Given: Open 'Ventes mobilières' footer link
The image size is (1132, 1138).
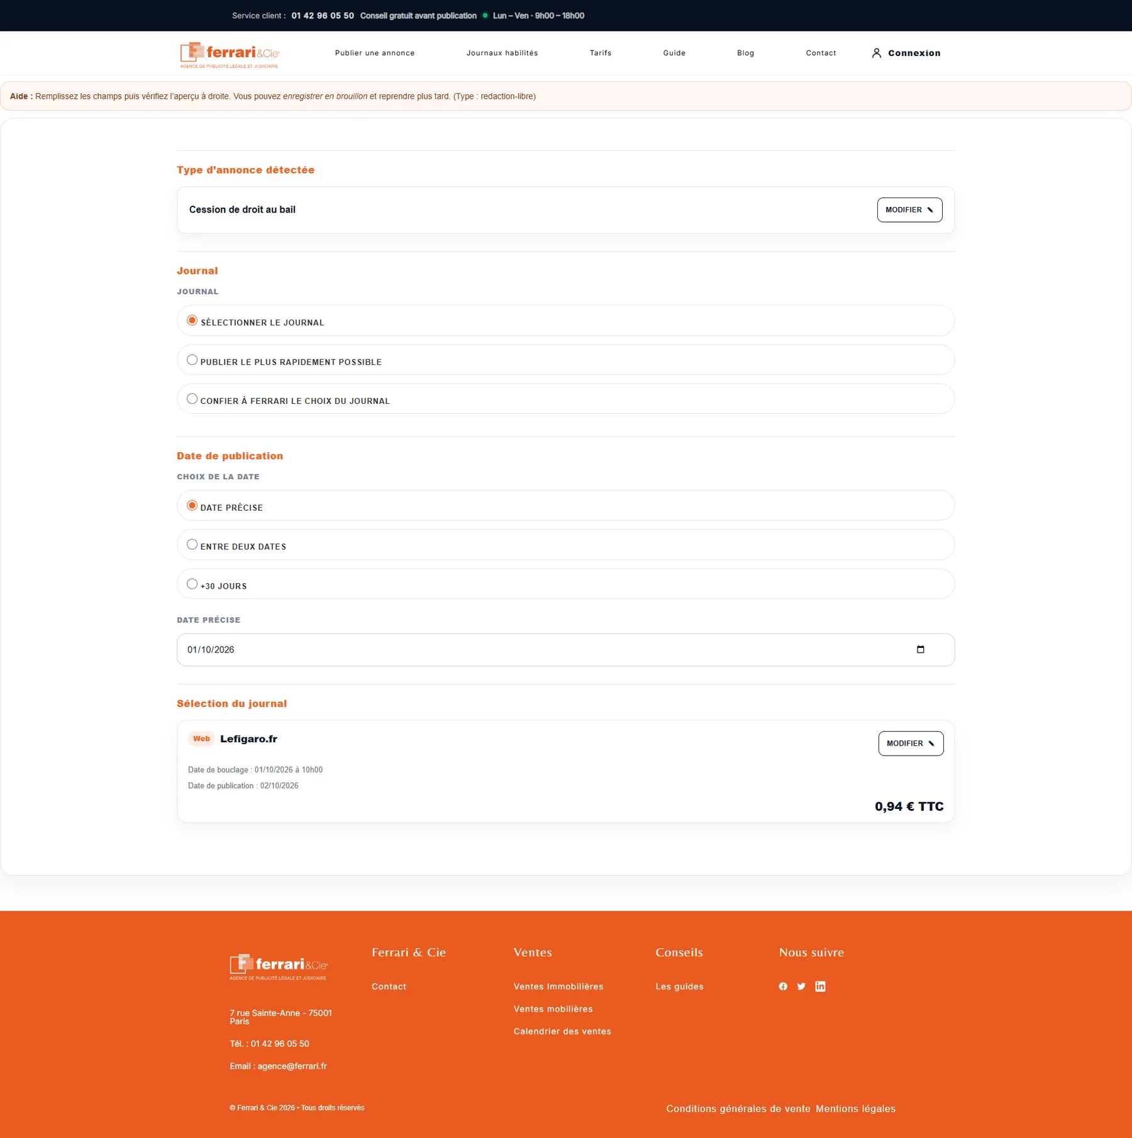Looking at the screenshot, I should point(553,1009).
